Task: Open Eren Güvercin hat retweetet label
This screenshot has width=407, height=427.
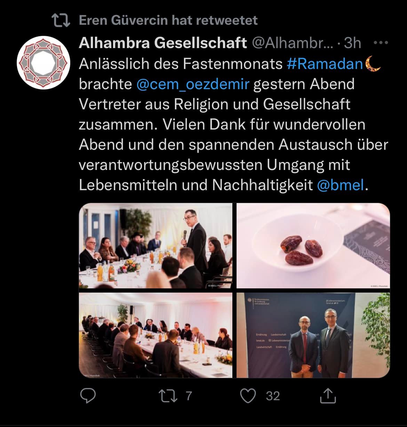Action: click(168, 20)
